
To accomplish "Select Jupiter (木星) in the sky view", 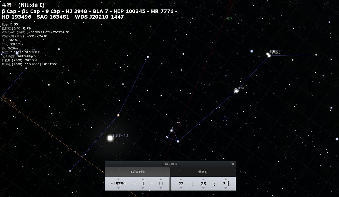I will (110, 138).
